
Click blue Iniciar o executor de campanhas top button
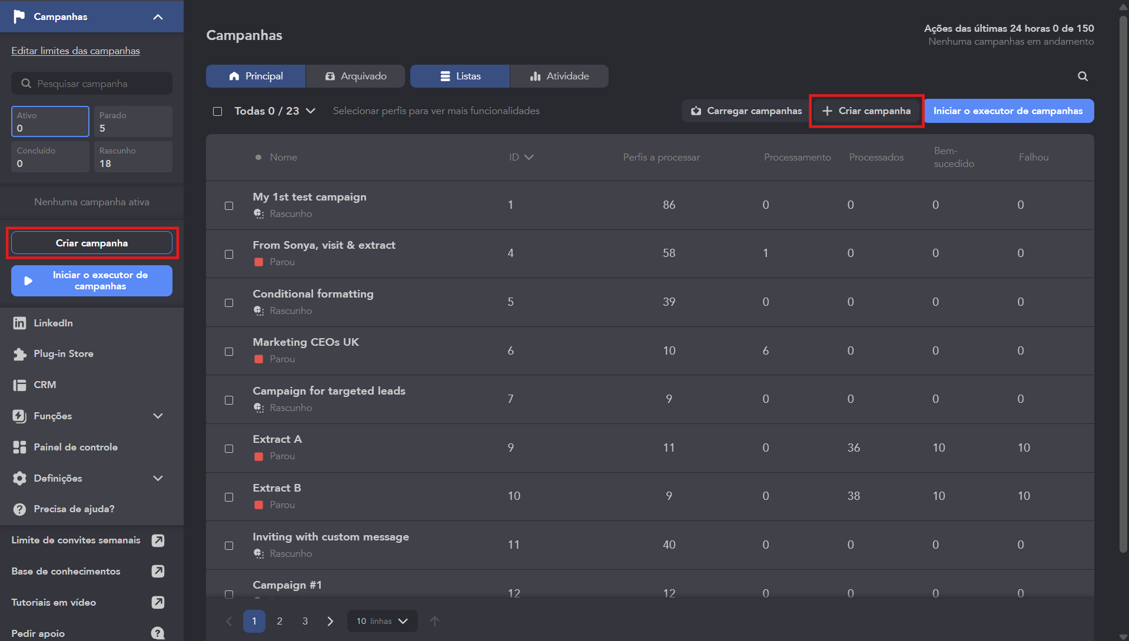[1008, 111]
